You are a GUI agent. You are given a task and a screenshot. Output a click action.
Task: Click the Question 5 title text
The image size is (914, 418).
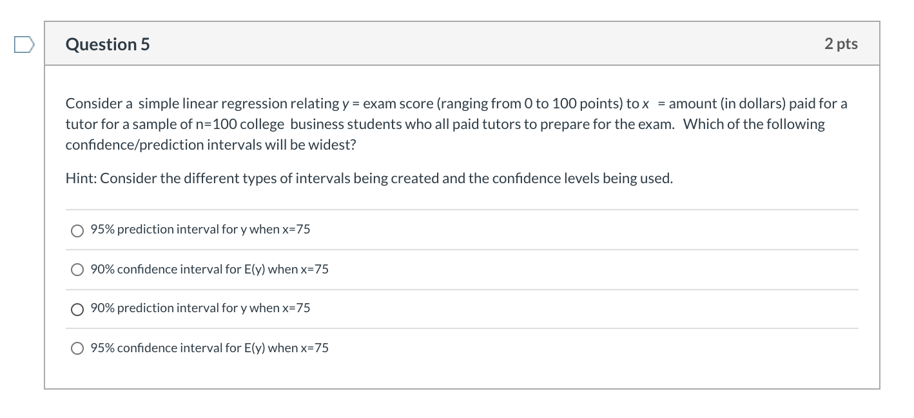[x=107, y=44]
